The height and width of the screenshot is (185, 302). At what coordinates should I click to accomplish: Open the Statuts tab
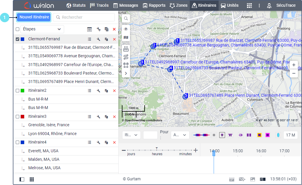click(x=76, y=6)
